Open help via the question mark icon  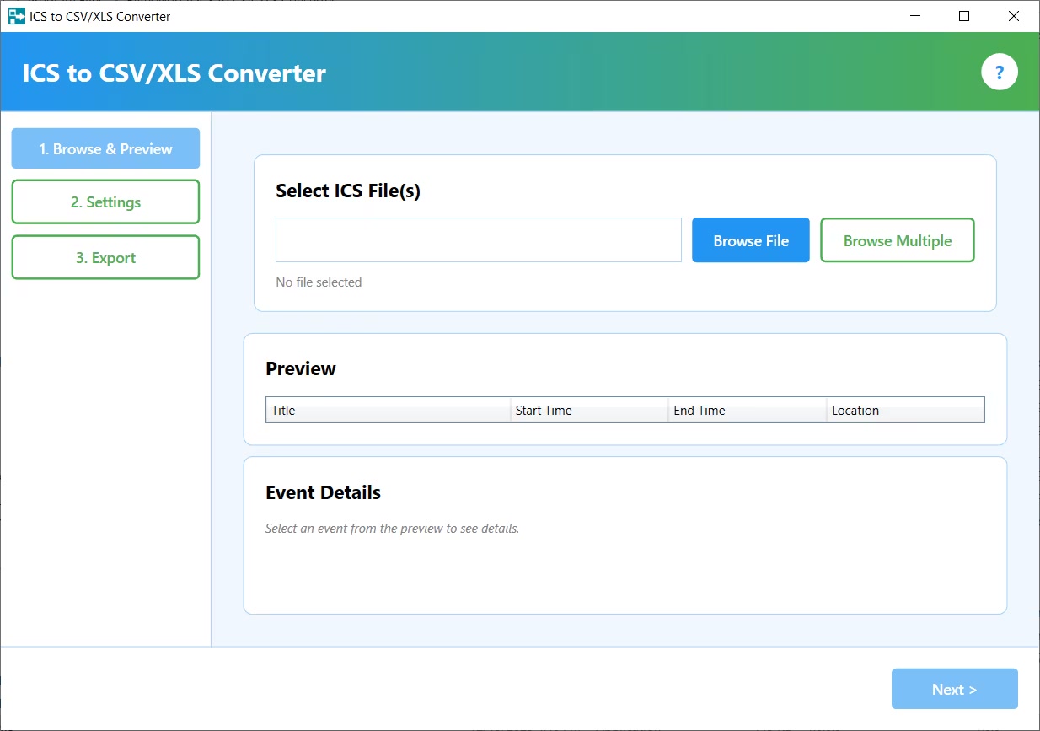point(1000,73)
